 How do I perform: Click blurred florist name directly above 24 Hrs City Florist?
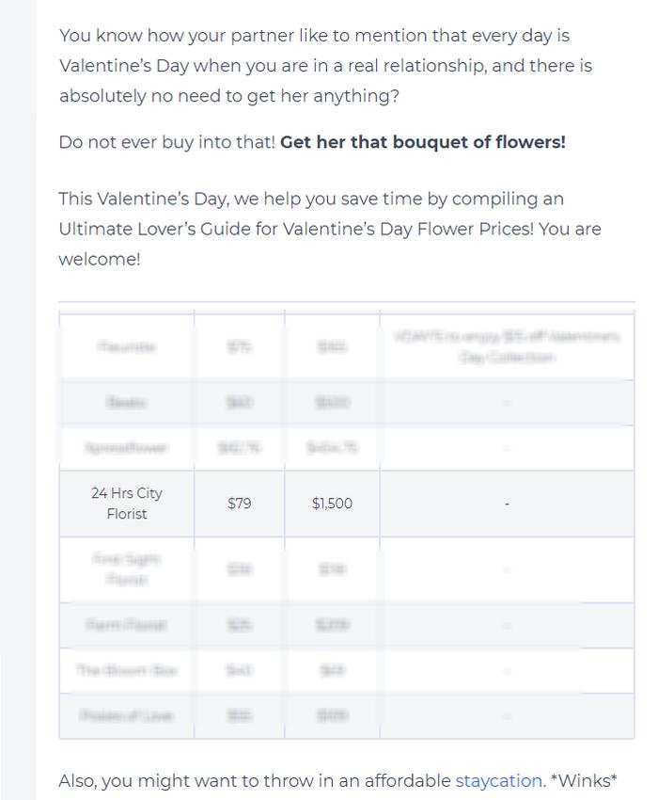pos(126,448)
